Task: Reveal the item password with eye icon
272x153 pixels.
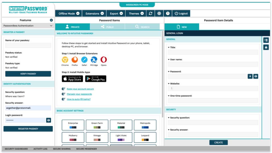Action: (256, 76)
